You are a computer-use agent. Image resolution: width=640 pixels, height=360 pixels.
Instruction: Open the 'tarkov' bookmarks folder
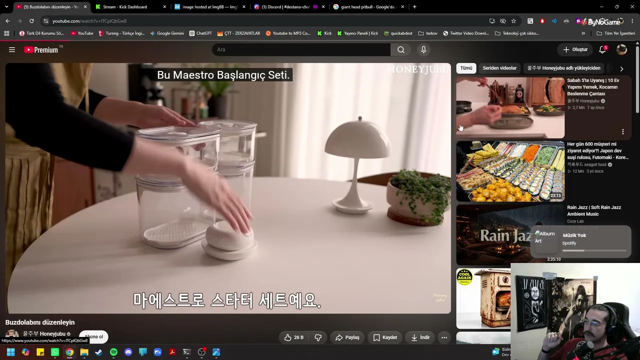click(428, 33)
